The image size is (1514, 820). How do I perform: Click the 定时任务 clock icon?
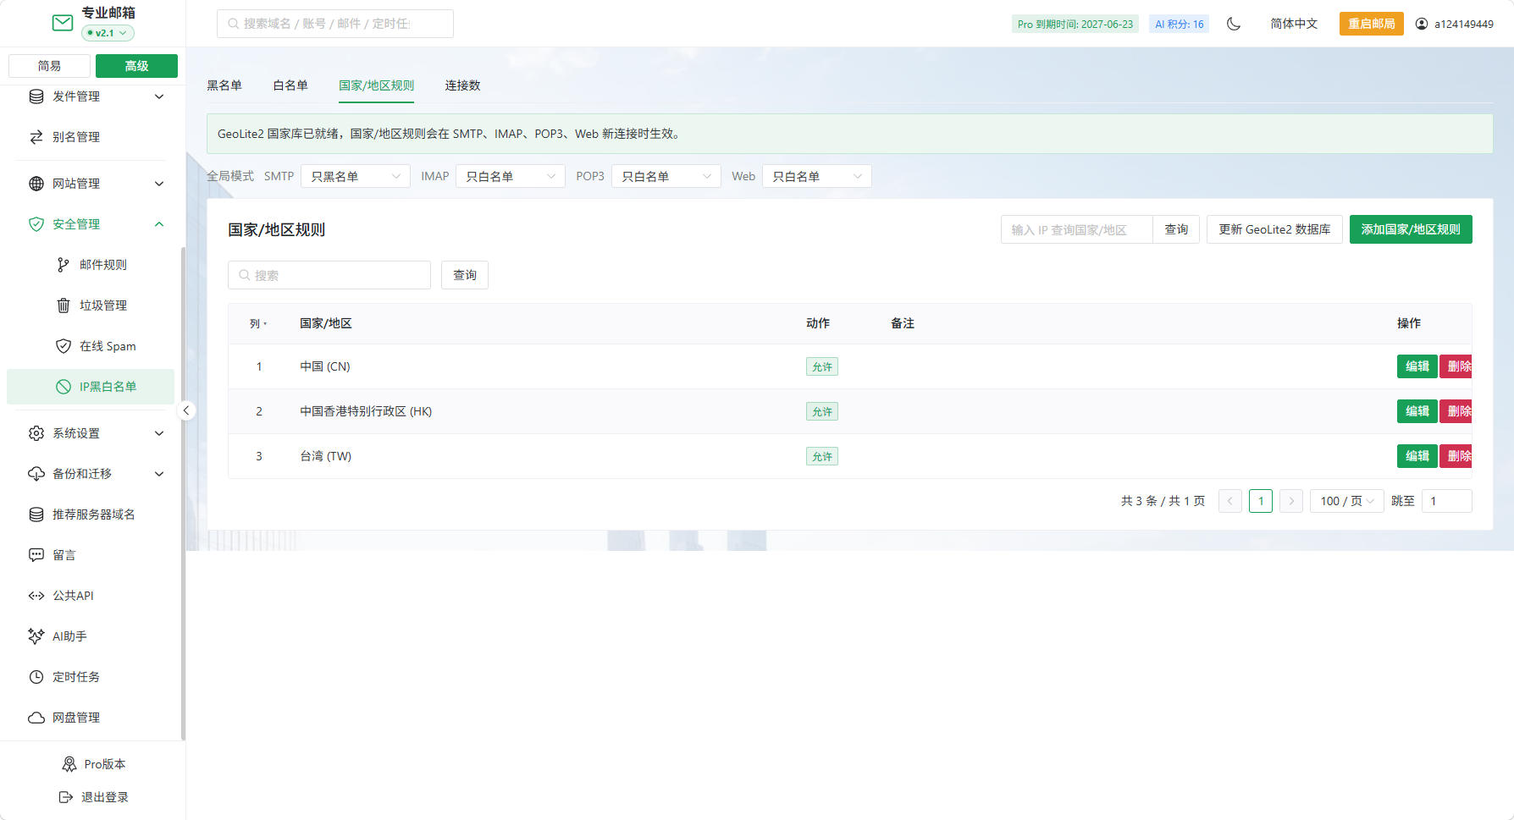[36, 677]
